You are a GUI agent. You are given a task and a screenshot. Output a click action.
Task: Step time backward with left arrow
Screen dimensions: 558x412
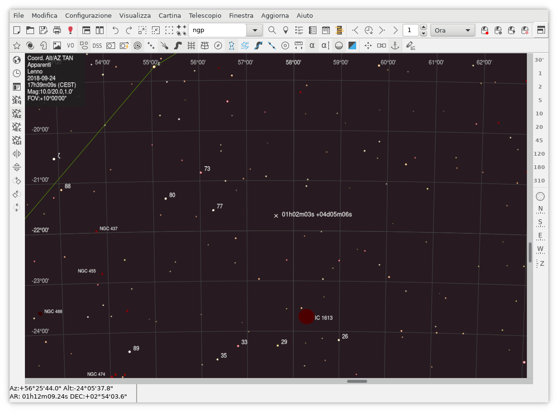pos(355,30)
